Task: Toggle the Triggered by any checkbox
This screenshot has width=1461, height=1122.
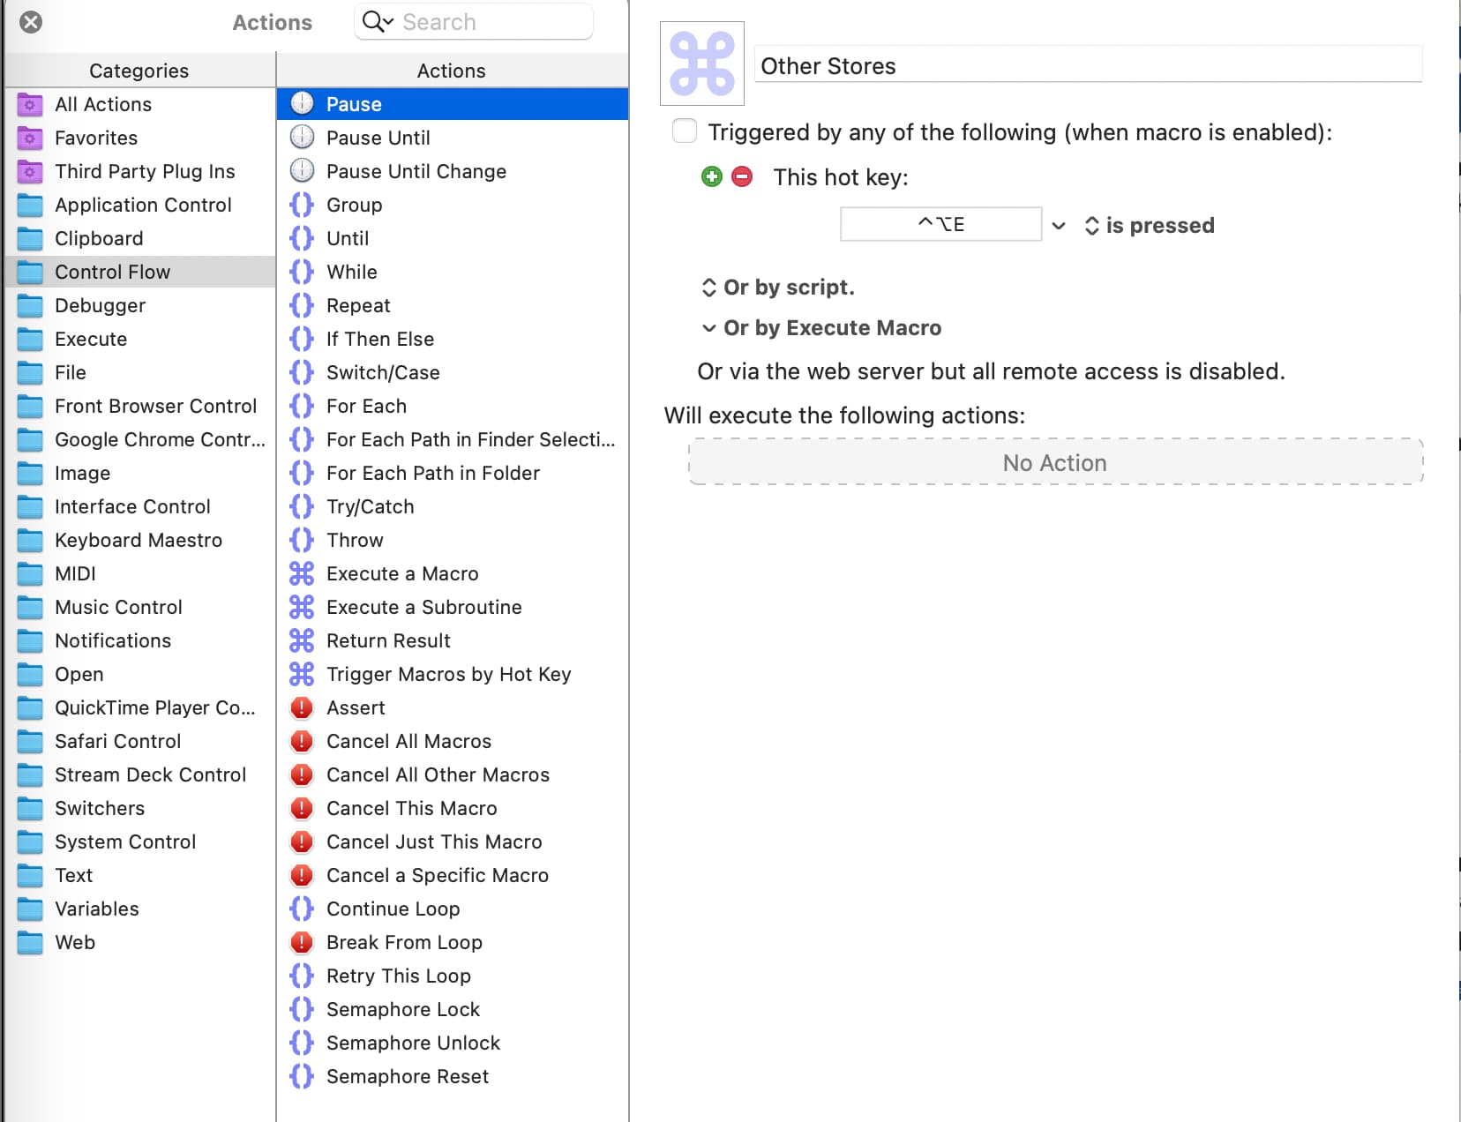Action: click(x=685, y=131)
